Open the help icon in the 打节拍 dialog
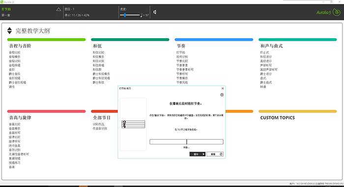The height and width of the screenshot is (187, 344). (222, 95)
